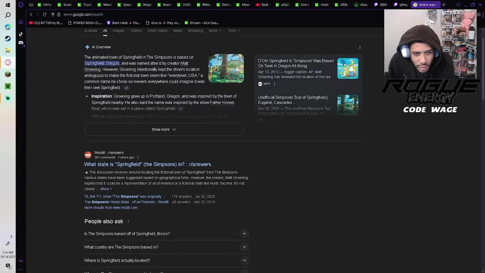
Task: Open the Father Knows Best link
Action: click(222, 103)
